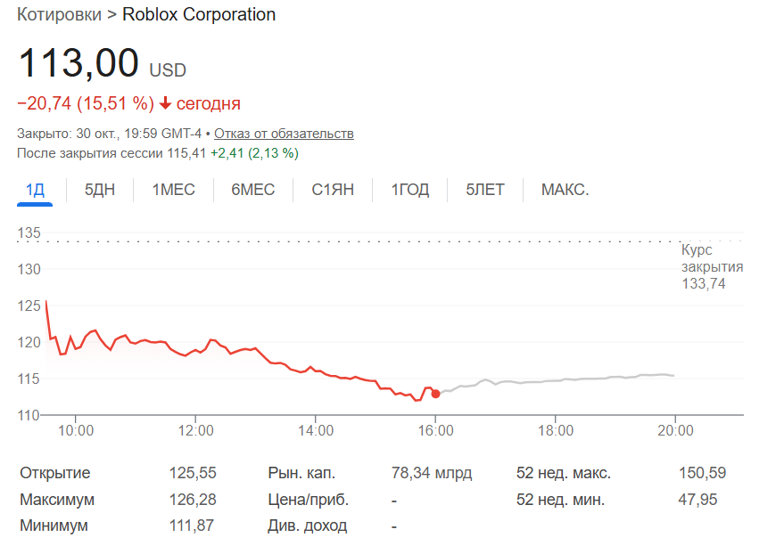Open the МАКС. full history tab
Screen dimensions: 784x554
pos(565,190)
